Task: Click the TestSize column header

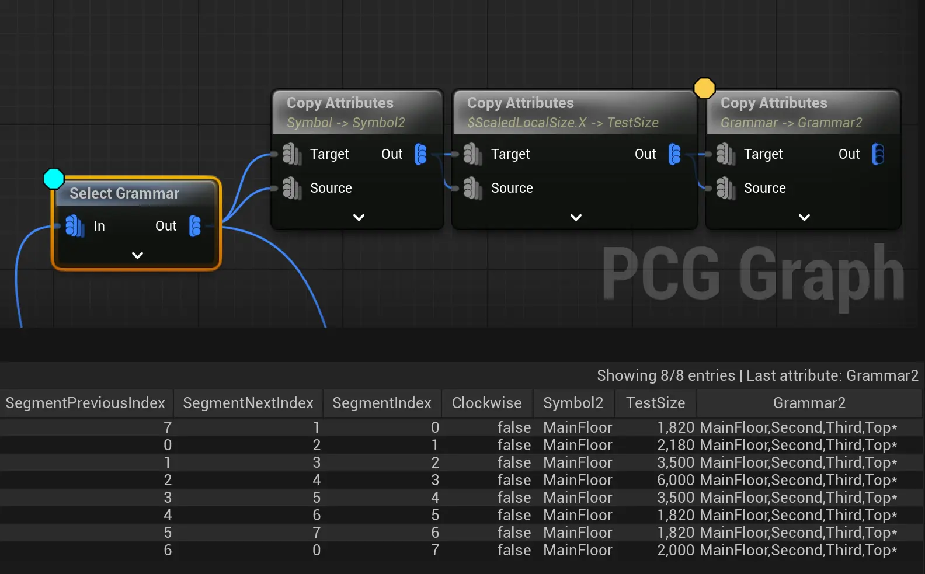Action: pos(655,403)
